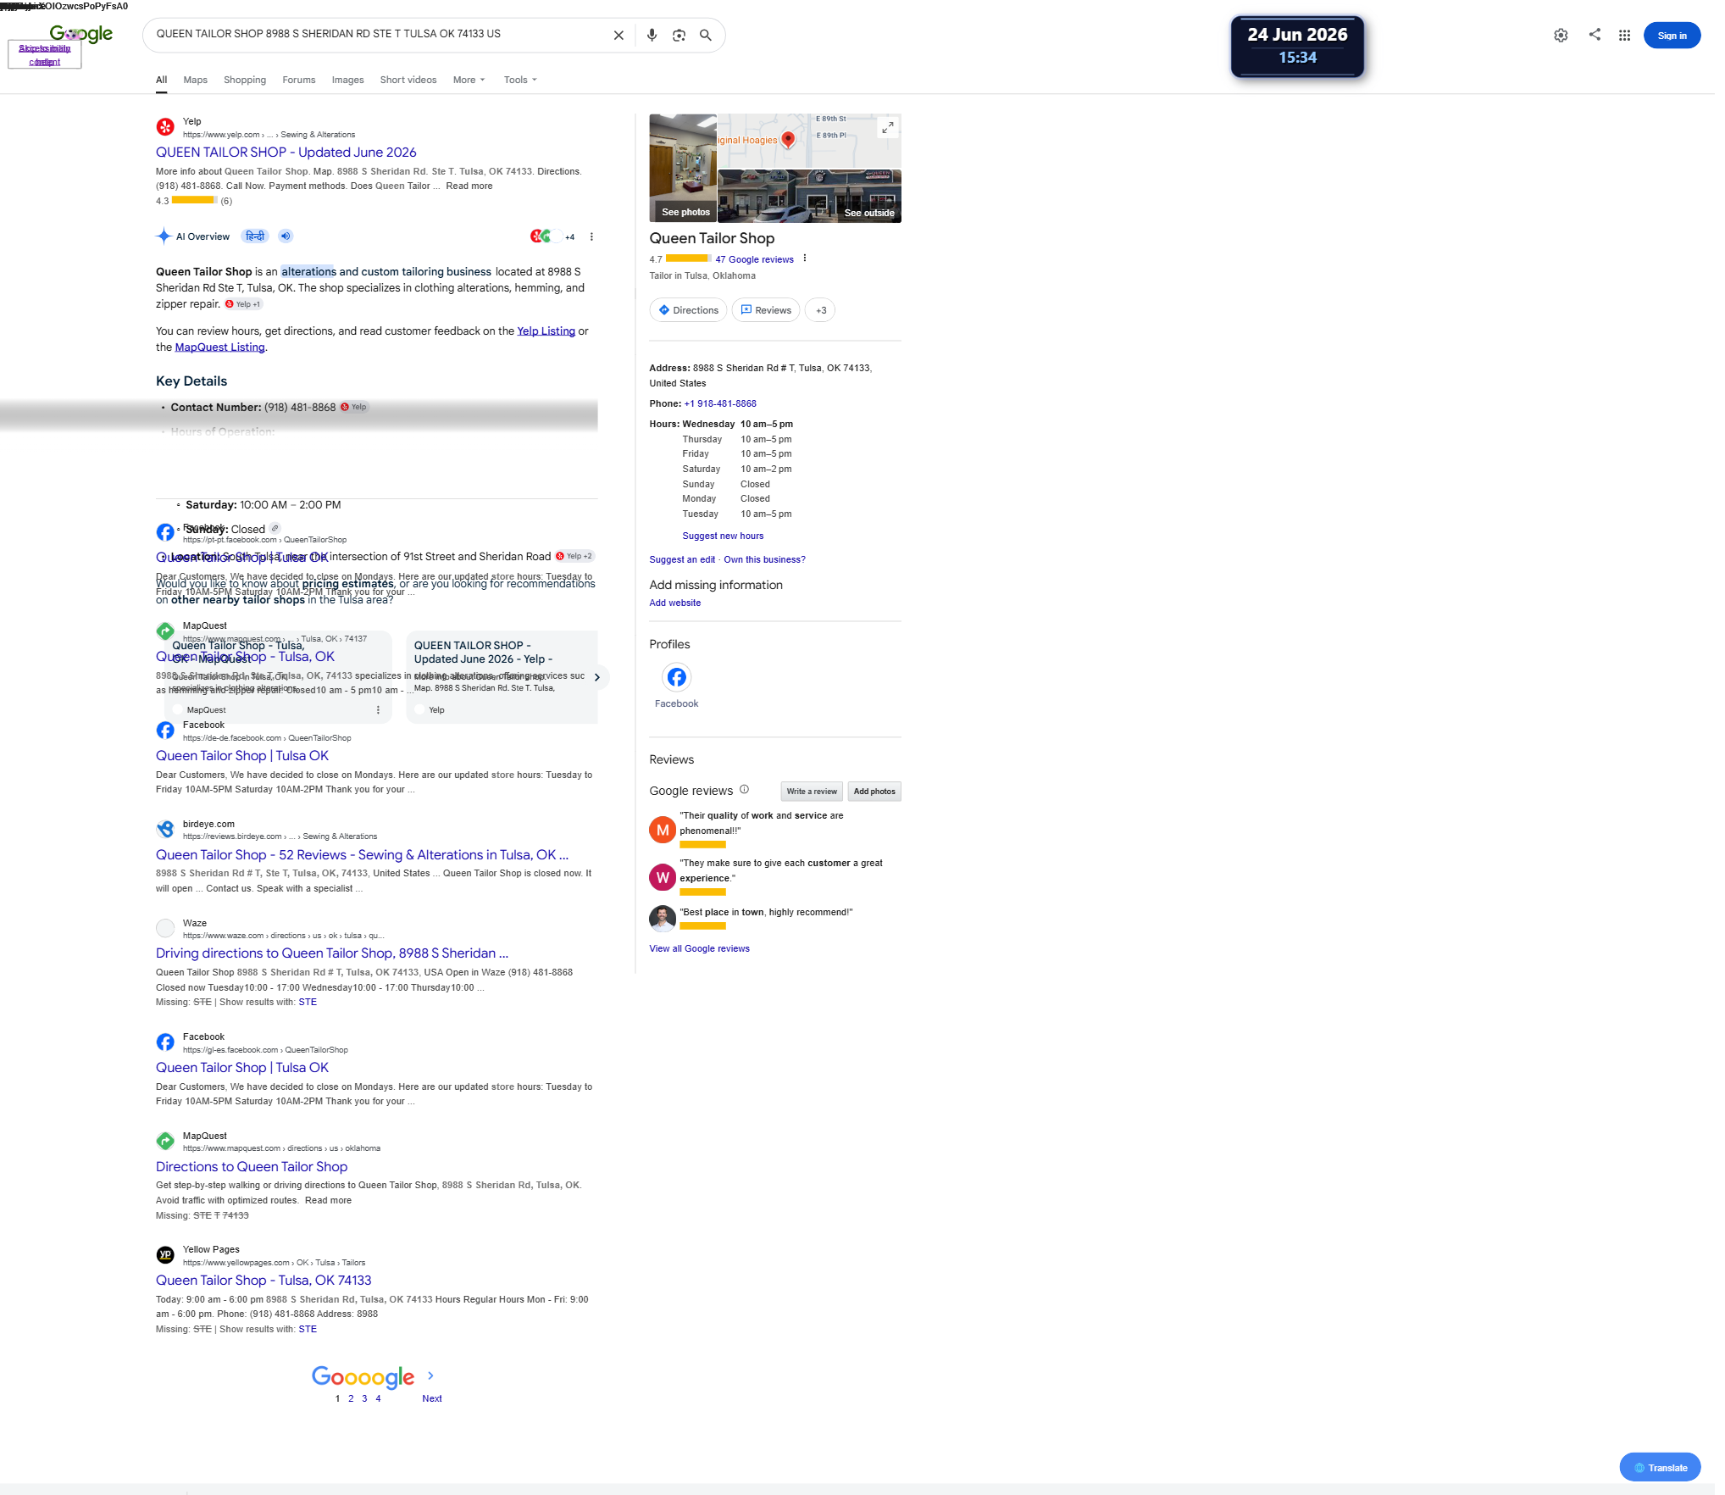The image size is (1725, 1495).
Task: Click Facebook favicon of the de-de.facebook.com result
Action: (165, 730)
